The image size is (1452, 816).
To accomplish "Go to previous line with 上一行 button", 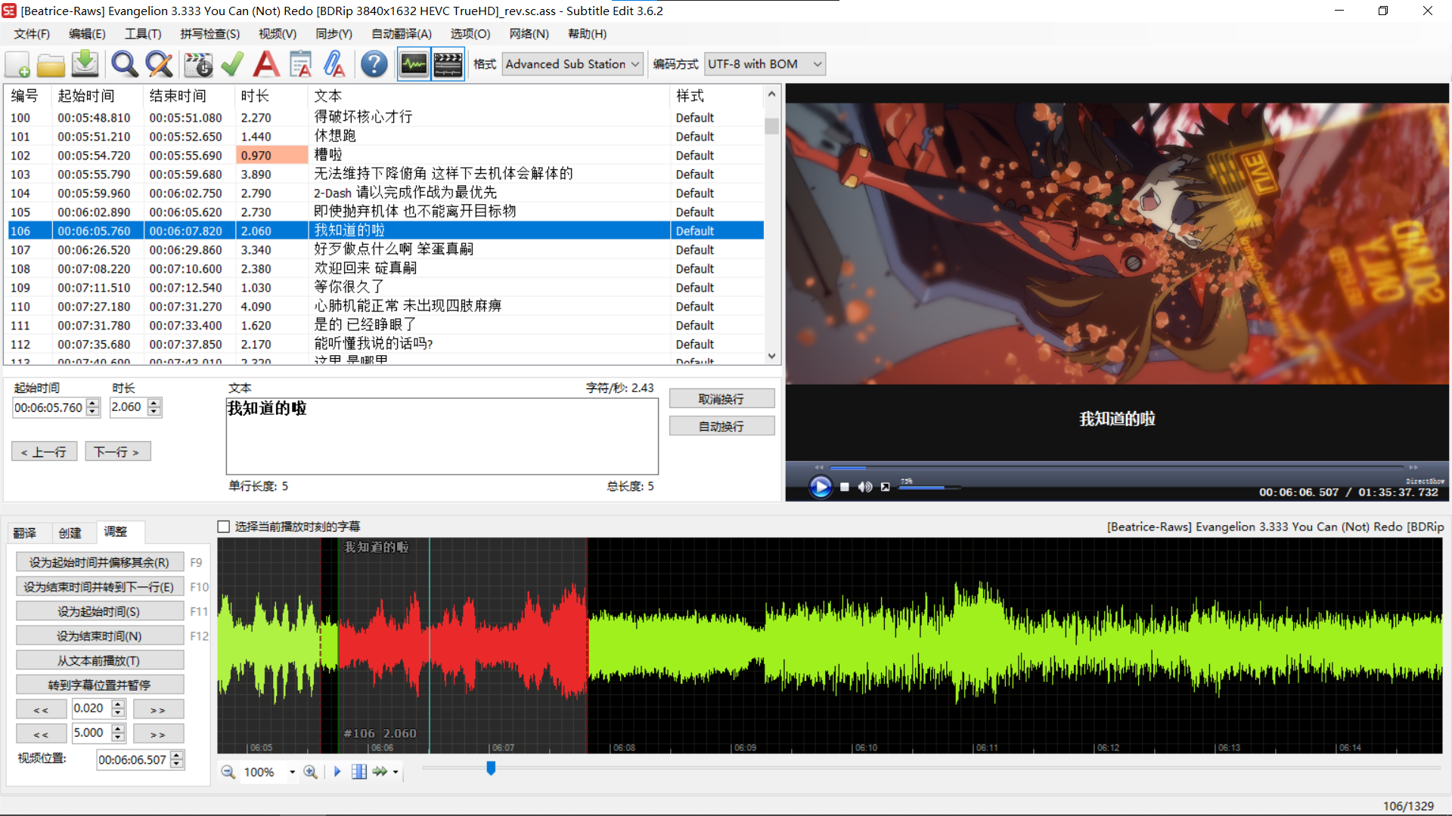I will (44, 452).
